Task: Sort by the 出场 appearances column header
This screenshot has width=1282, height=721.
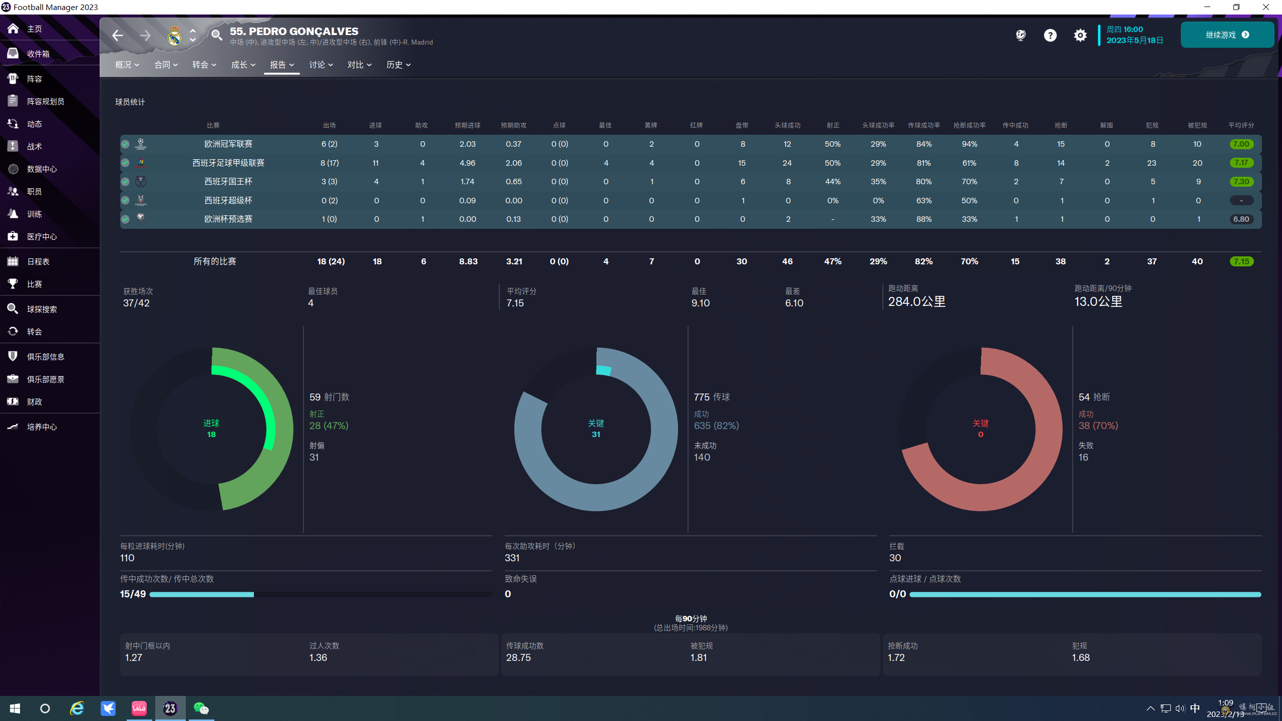Action: pos(329,125)
